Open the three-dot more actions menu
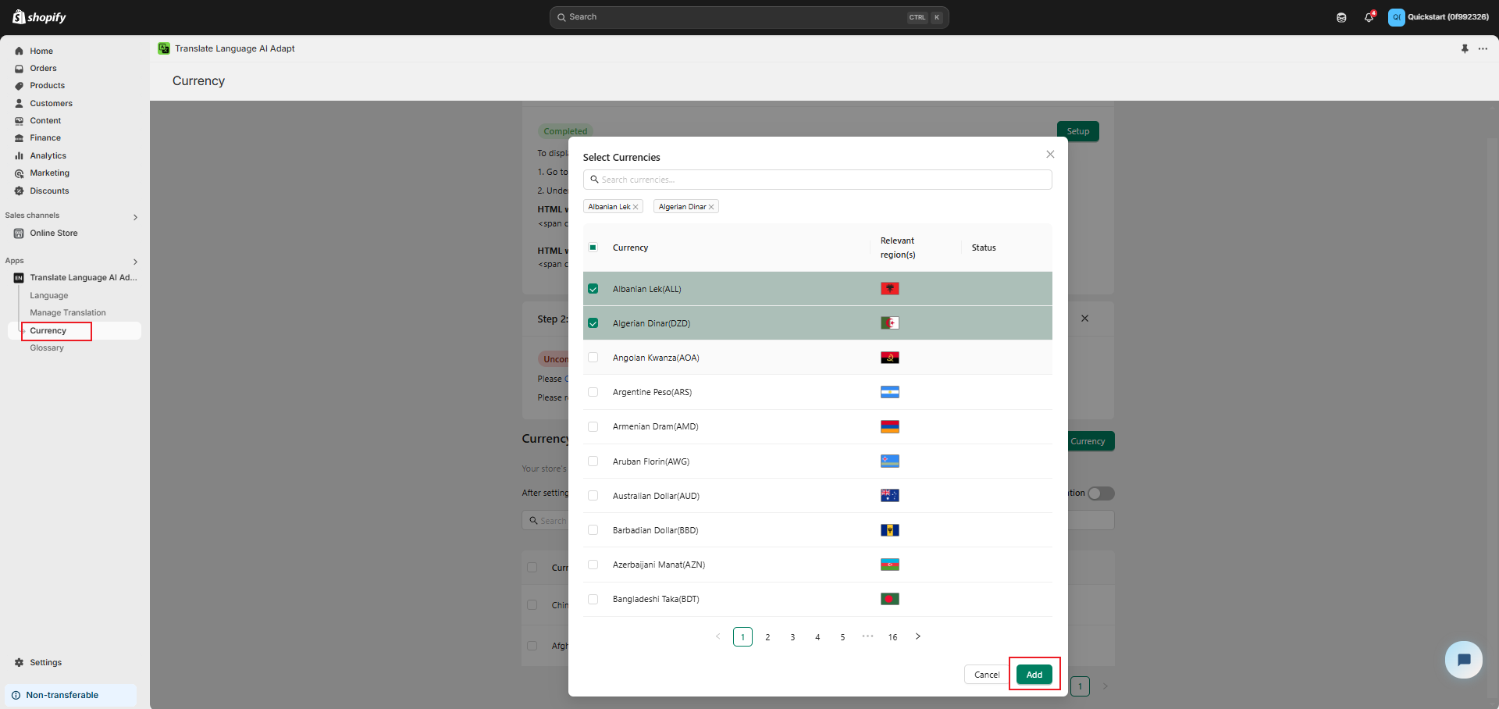 point(1483,48)
